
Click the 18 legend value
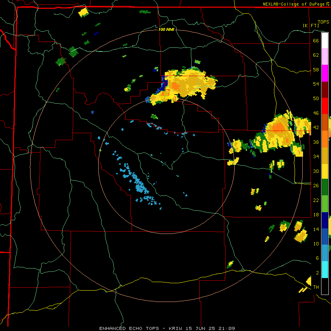click(x=316, y=215)
